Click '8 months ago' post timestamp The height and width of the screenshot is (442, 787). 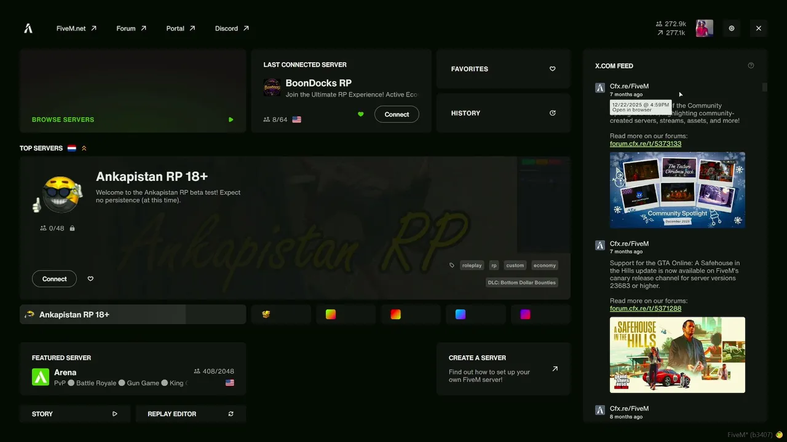626,417
